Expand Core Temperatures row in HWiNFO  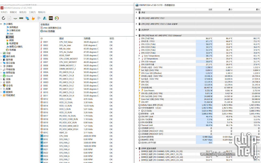pyautogui.click(x=139, y=56)
